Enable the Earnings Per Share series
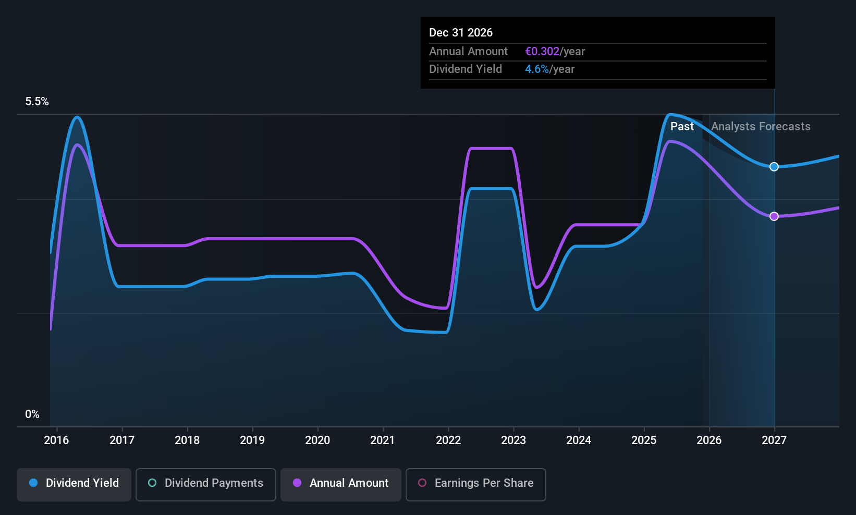The width and height of the screenshot is (856, 515). [x=475, y=484]
